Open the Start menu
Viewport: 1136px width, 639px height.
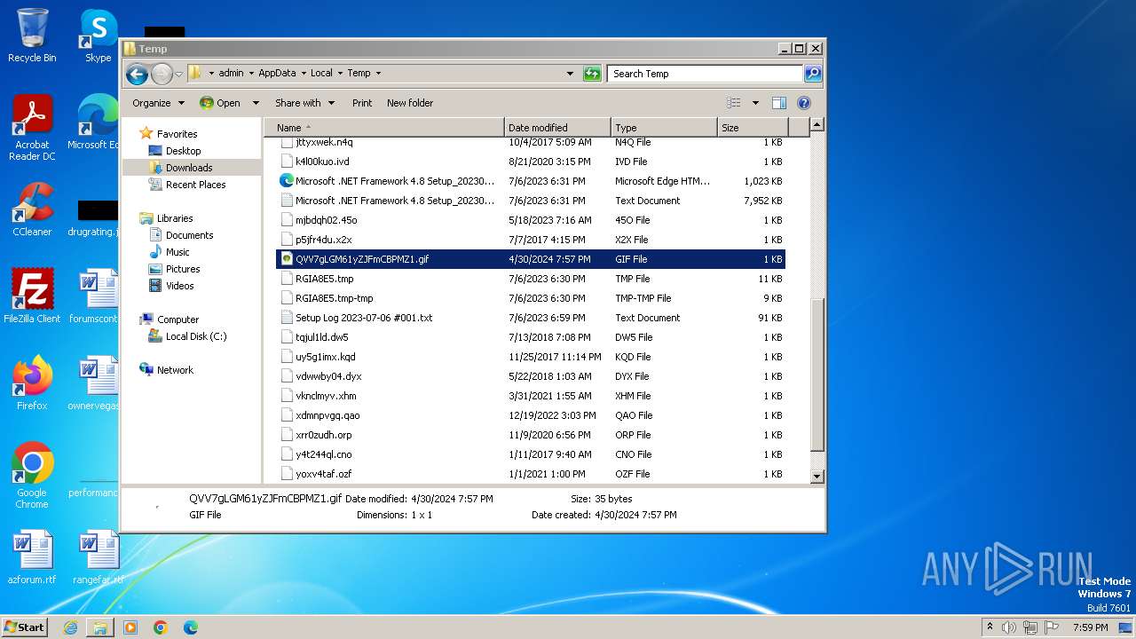pos(25,627)
